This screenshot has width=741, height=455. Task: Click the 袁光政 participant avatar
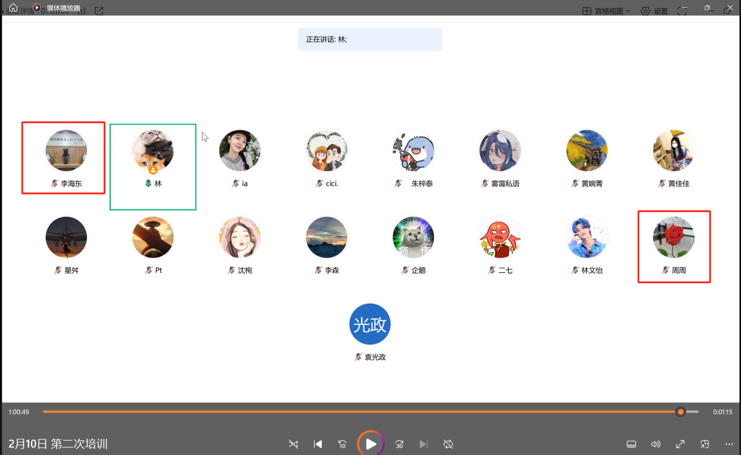pos(370,324)
